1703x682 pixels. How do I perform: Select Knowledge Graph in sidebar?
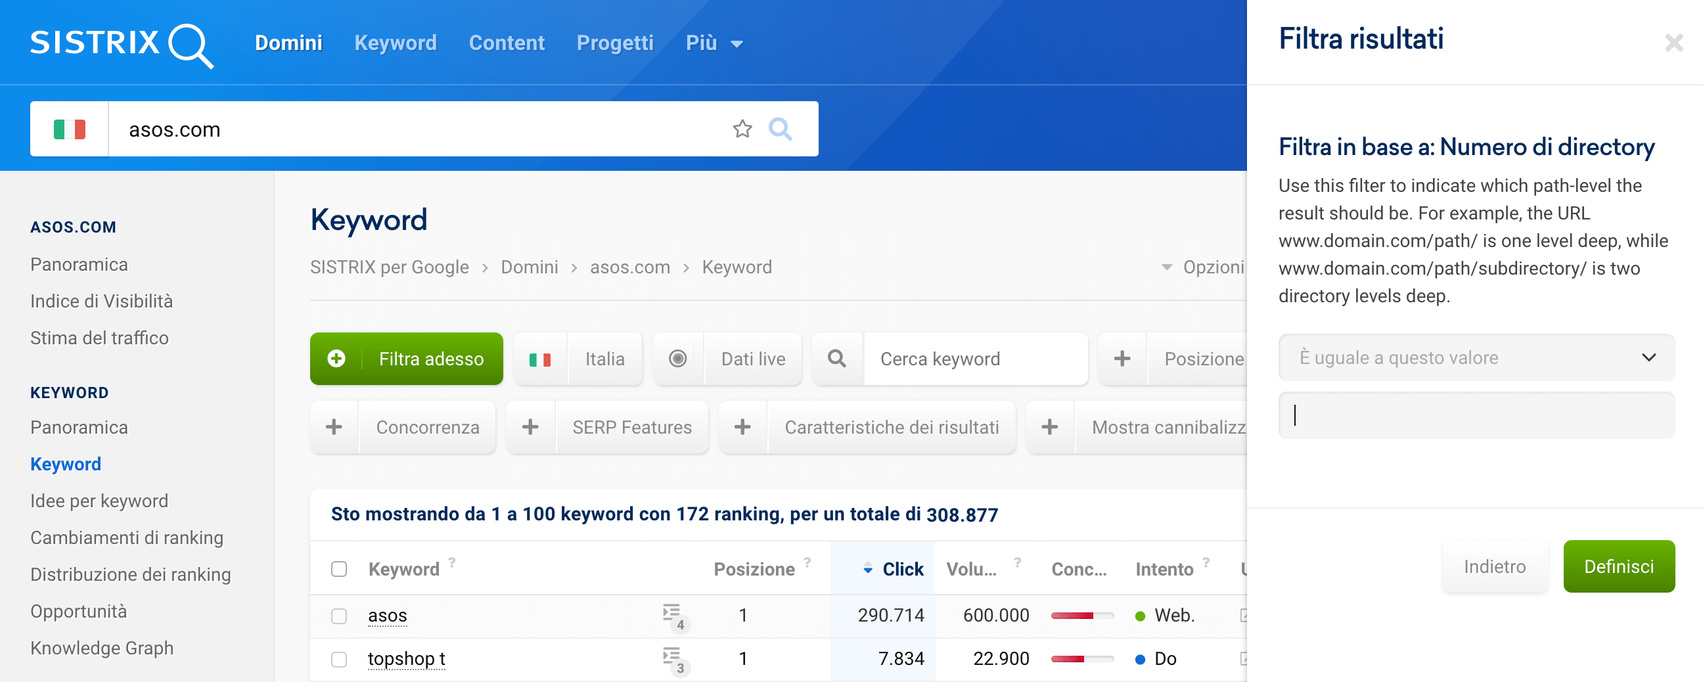[x=102, y=648]
